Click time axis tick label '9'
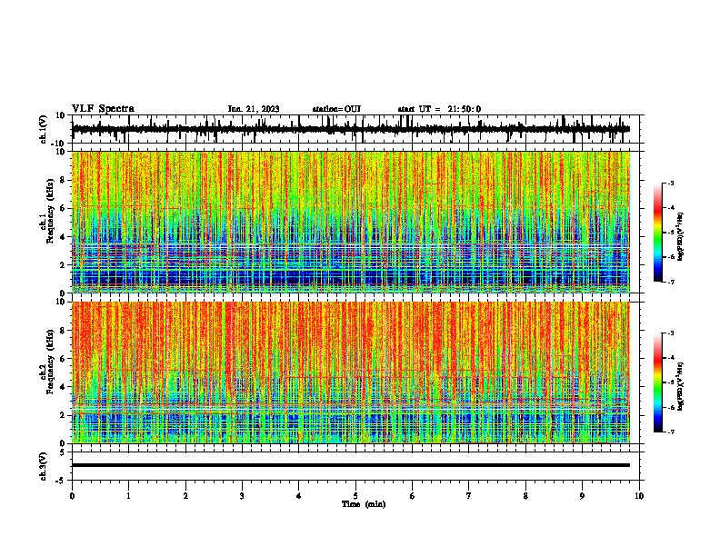This screenshot has height=556, width=720. pyautogui.click(x=582, y=496)
